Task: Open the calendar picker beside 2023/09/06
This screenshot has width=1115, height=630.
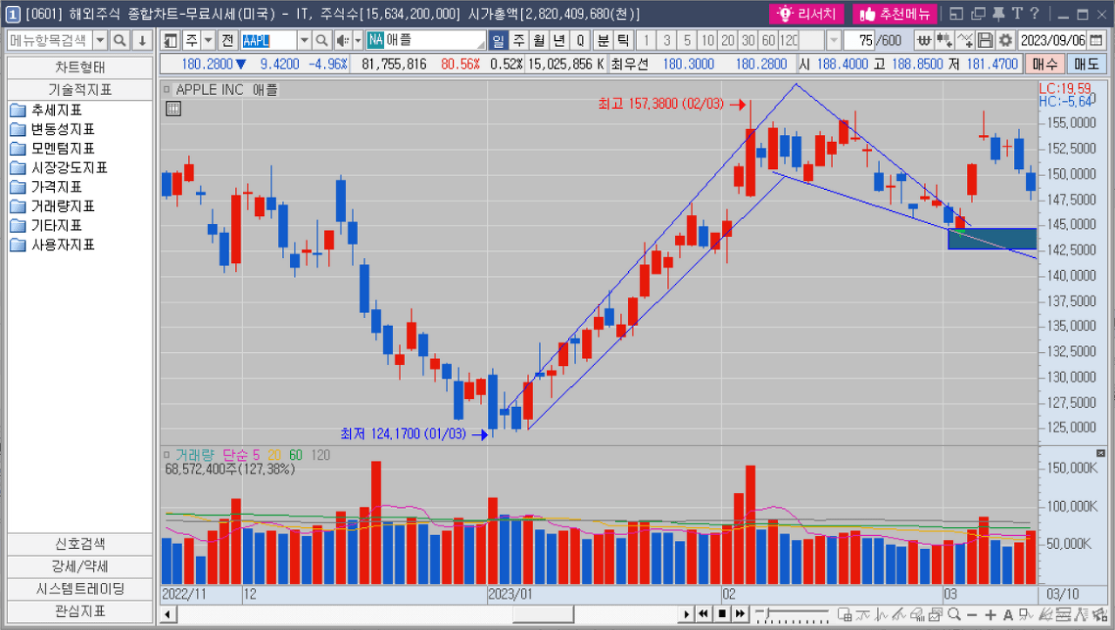Action: 1097,41
